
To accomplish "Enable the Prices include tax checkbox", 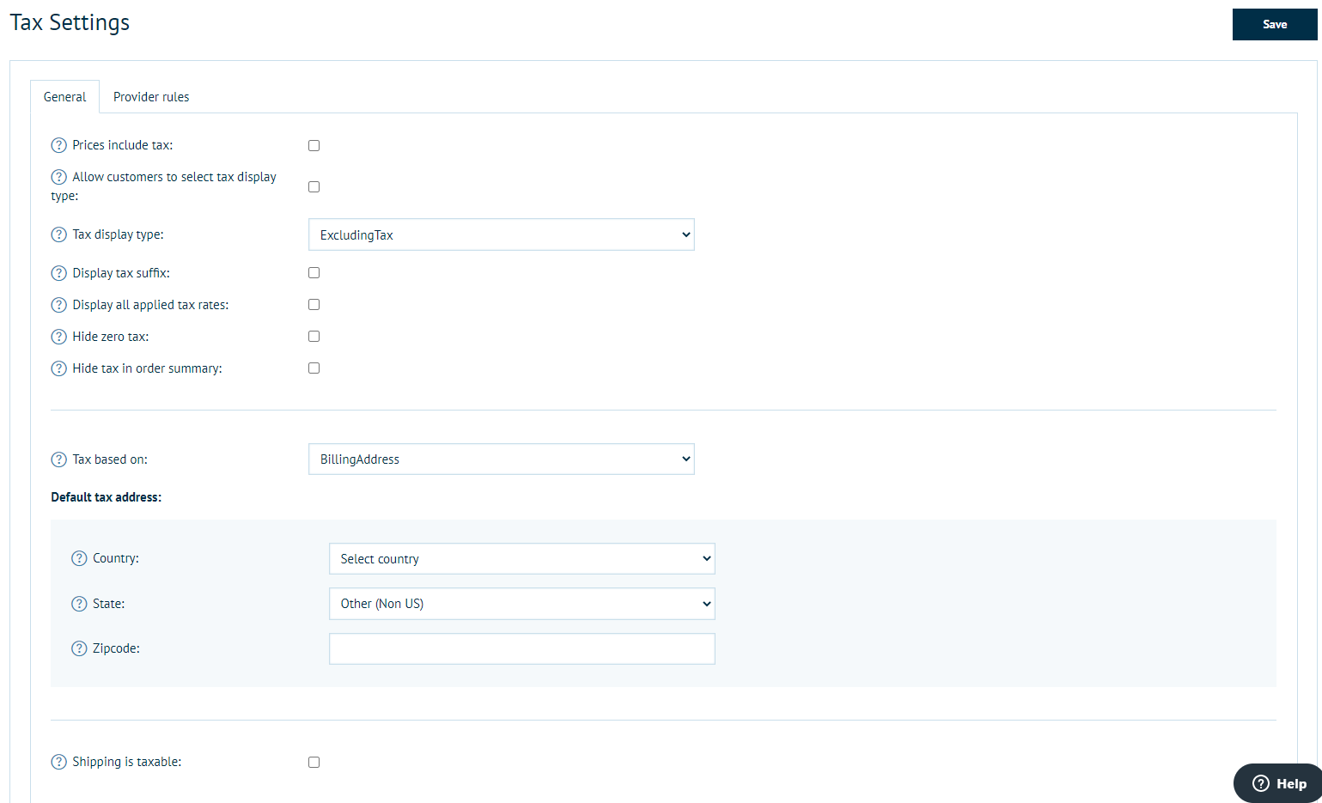I will point(314,146).
